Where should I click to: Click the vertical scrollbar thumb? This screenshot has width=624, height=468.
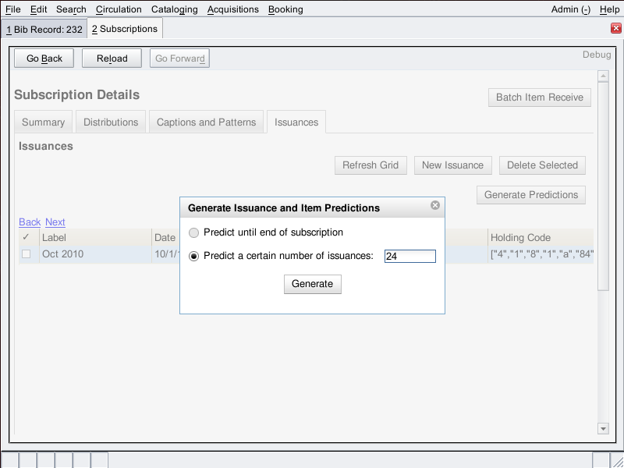602,187
